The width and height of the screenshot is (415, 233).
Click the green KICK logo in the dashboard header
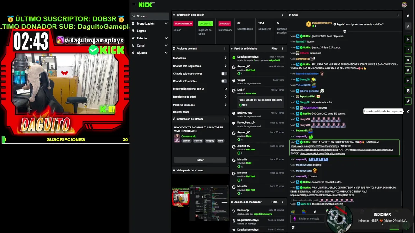tap(147, 5)
